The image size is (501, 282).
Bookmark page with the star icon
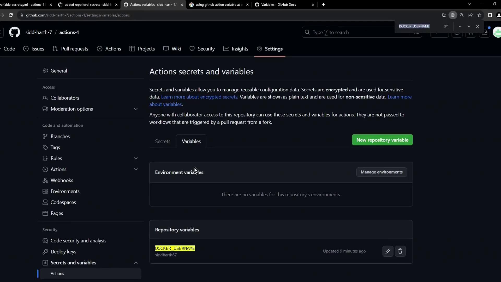click(479, 15)
